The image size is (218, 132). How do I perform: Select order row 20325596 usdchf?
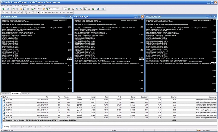[x=110, y=100]
